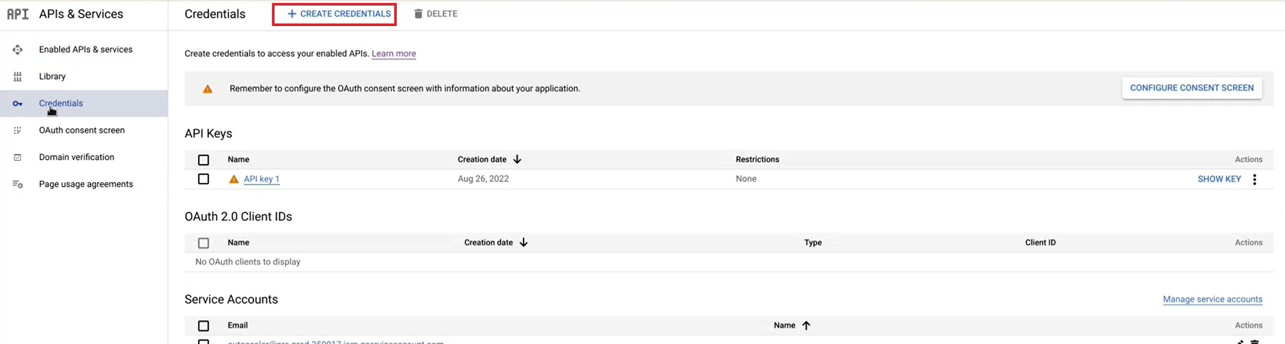1285x344 pixels.
Task: Click the API logo beside APIs & Services
Action: point(18,14)
